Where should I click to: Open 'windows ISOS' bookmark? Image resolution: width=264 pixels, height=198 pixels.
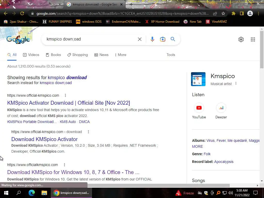point(89,22)
